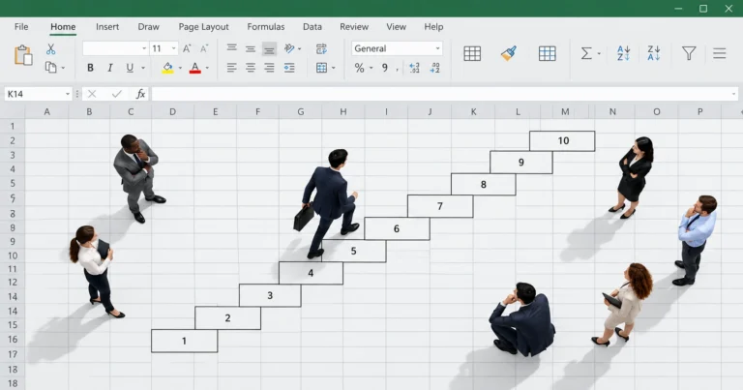
Task: Toggle Underline formatting
Action: click(x=130, y=68)
